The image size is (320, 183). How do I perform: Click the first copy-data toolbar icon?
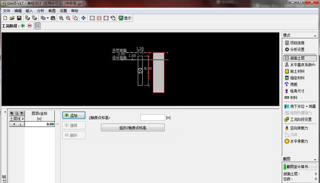(x=28, y=18)
